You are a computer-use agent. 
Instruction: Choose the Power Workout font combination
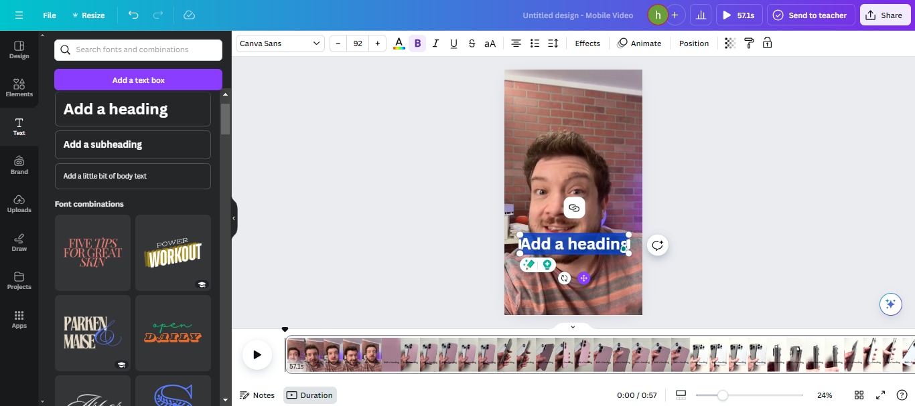point(173,253)
